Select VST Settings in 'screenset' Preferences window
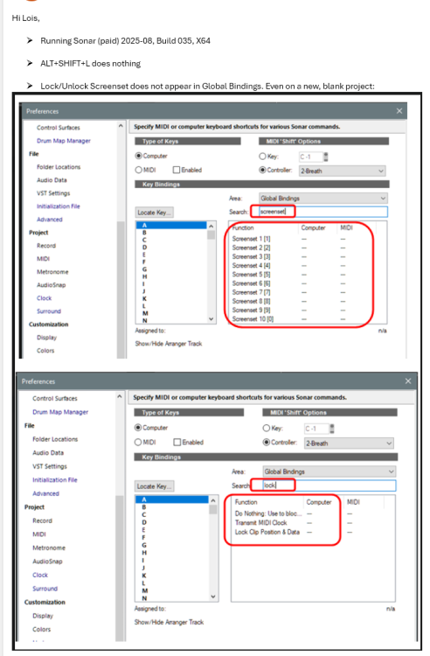The height and width of the screenshot is (656, 430). pos(53,193)
